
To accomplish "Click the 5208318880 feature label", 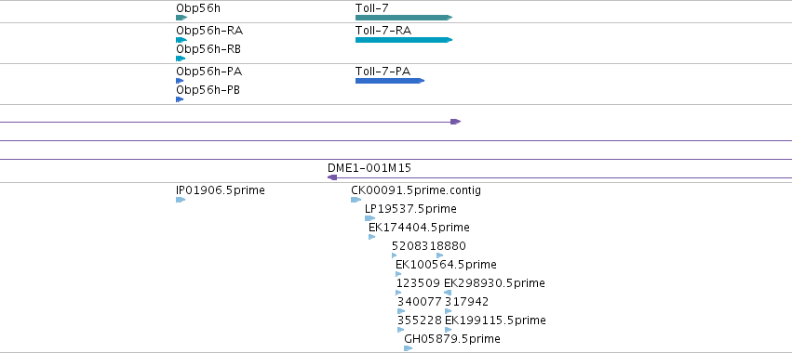I will [429, 246].
